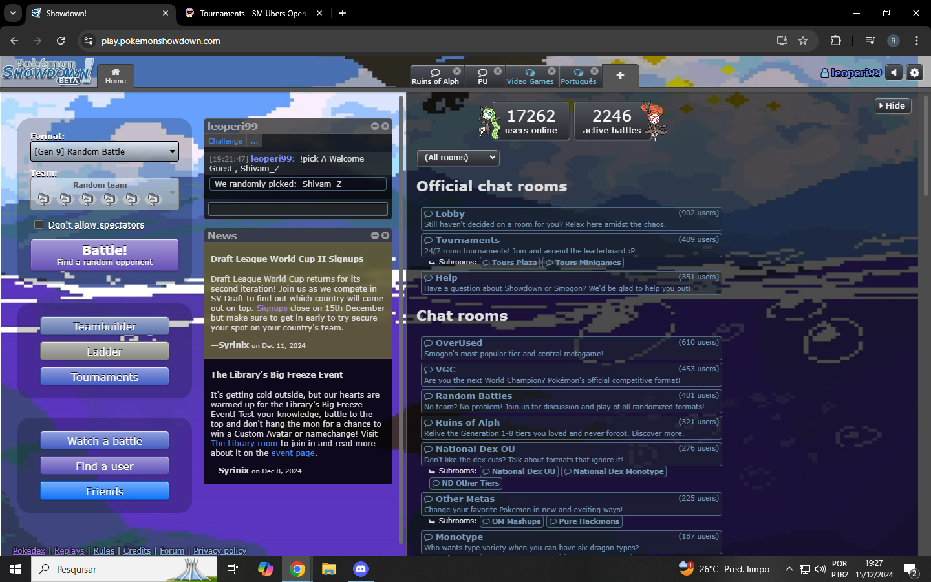The image size is (931, 582).
Task: Join the ND Other Tiers subroom
Action: (466, 483)
